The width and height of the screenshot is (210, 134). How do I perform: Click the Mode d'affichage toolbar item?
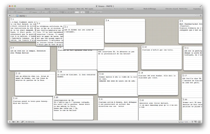tap(150, 9)
